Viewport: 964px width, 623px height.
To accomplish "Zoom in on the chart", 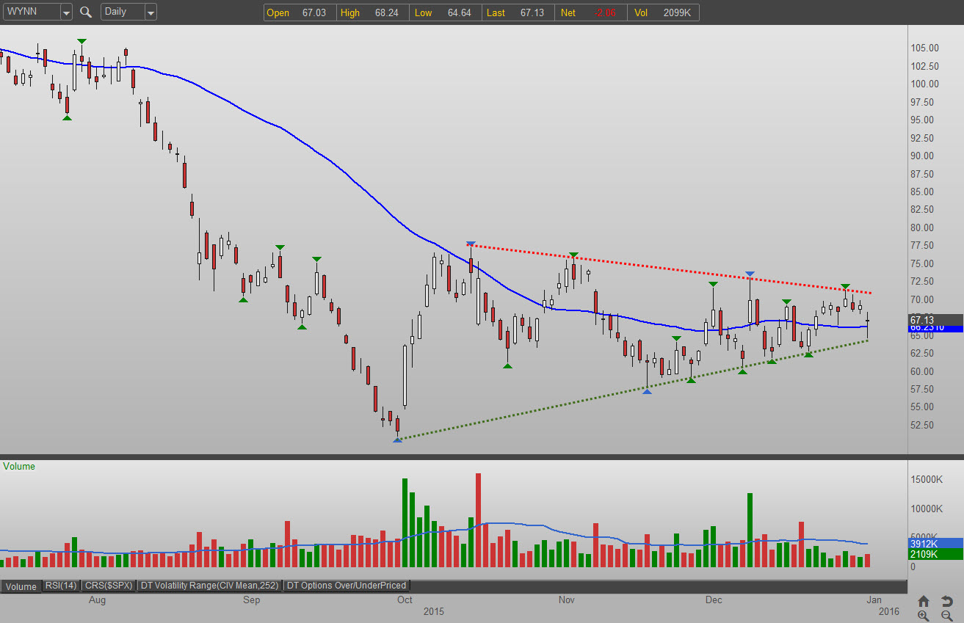I will tap(924, 616).
